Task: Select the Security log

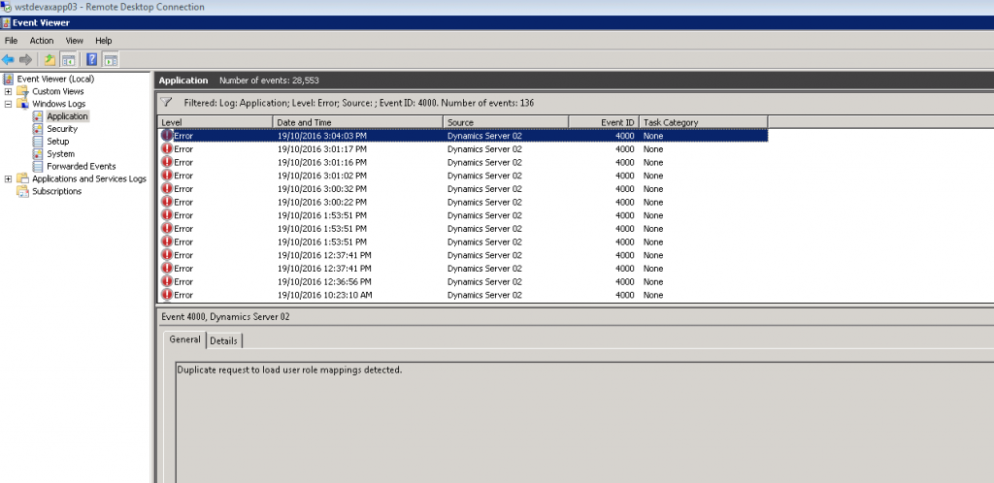Action: [x=62, y=128]
